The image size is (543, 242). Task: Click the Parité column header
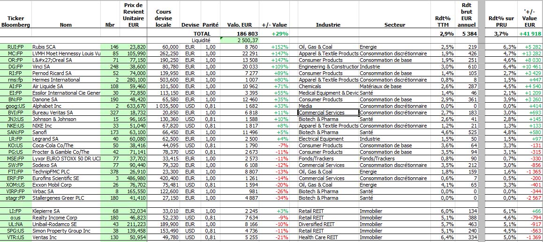(x=210, y=25)
